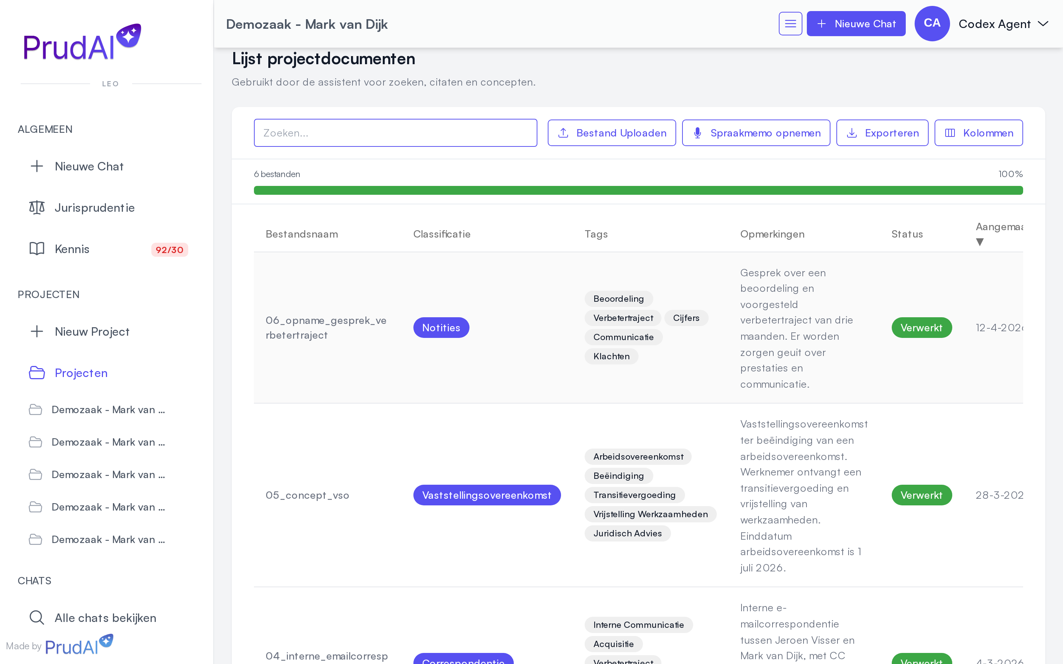Click the Exporteren button

coord(882,133)
